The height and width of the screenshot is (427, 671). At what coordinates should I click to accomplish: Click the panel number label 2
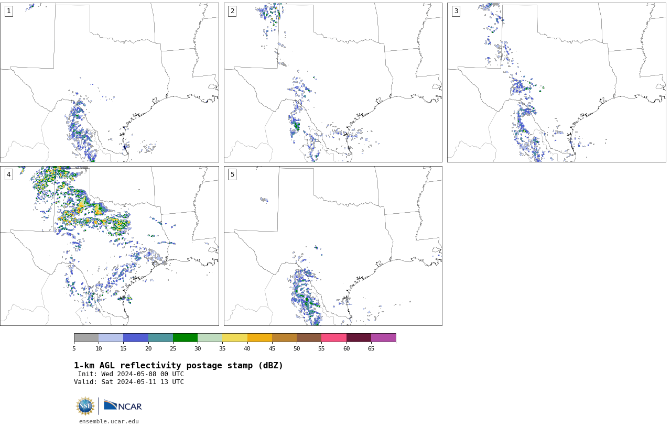point(232,11)
